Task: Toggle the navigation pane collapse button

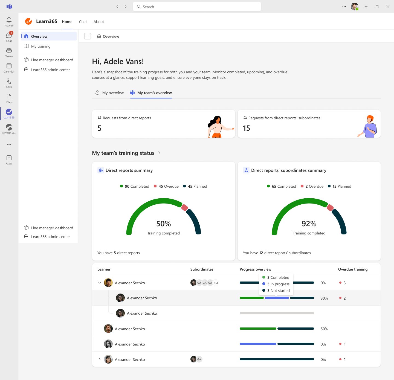Action: pos(88,36)
